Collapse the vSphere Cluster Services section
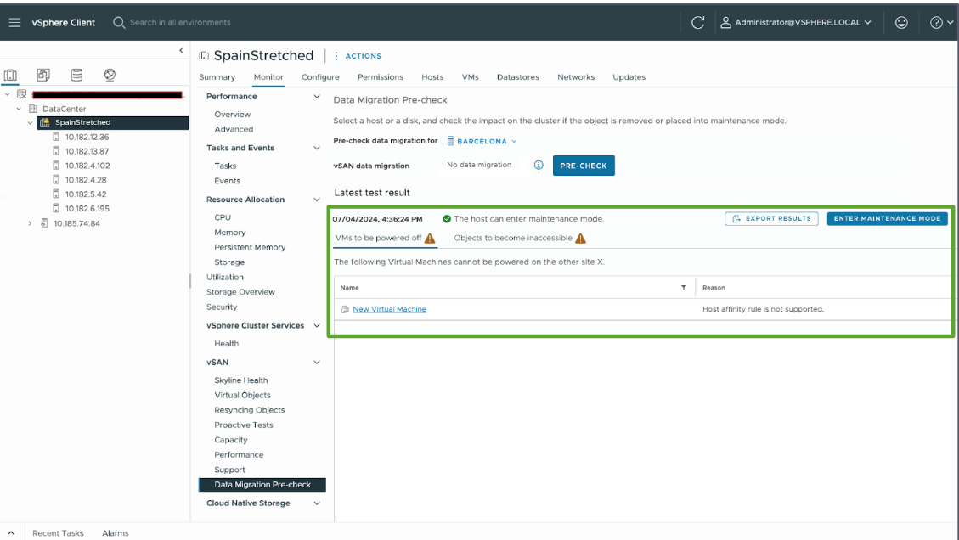Screen dimensions: 959x540 click(317, 326)
